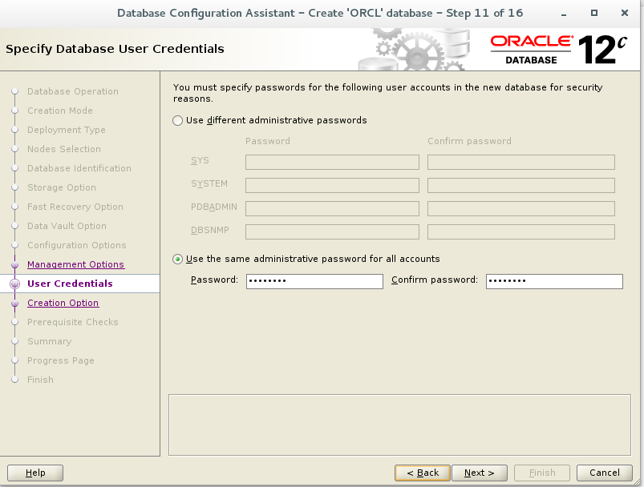This screenshot has height=487, width=644.
Task: Click the Database Operation step text
Action: point(73,91)
